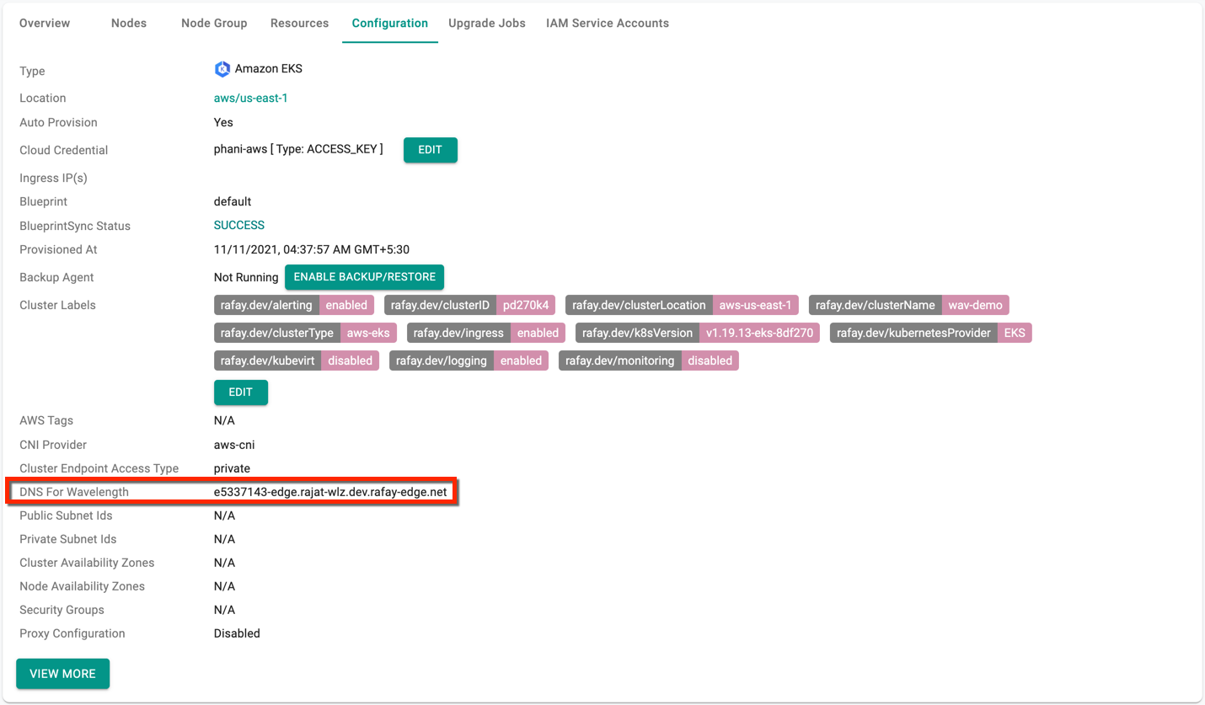The width and height of the screenshot is (1205, 705).
Task: Click the Backup Agent Not Running status
Action: (246, 277)
